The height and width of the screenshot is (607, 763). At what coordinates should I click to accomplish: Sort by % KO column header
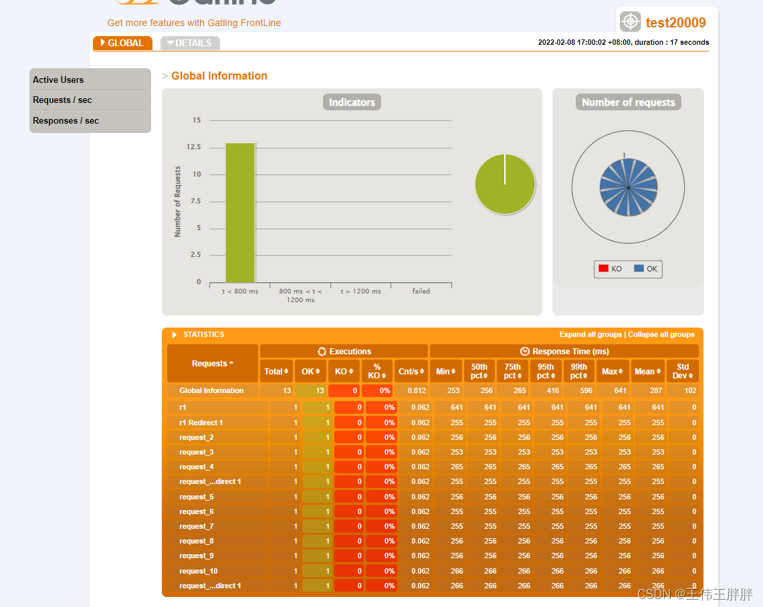pos(377,371)
